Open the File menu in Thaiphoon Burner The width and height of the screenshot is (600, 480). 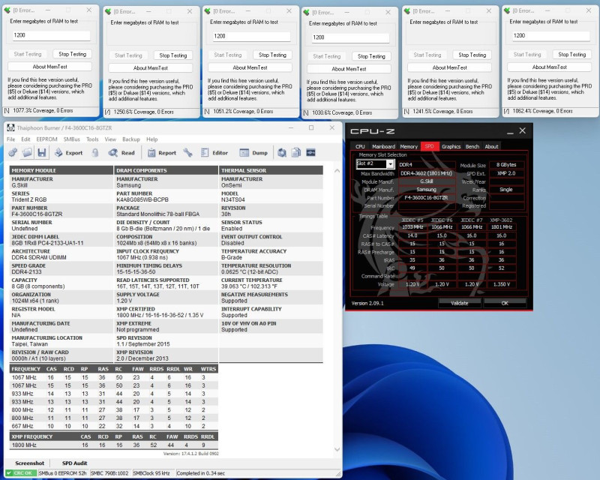11,139
